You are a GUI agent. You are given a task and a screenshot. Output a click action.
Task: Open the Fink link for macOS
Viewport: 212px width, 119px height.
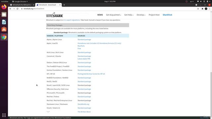[79, 49]
